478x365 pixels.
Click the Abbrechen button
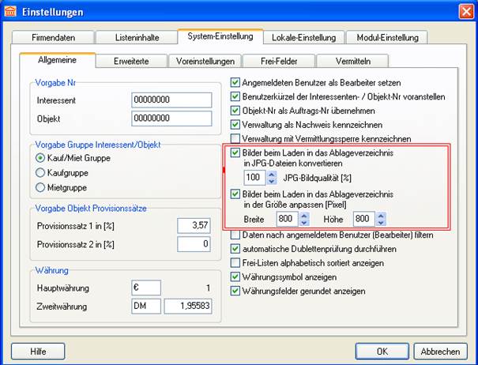[441, 352]
